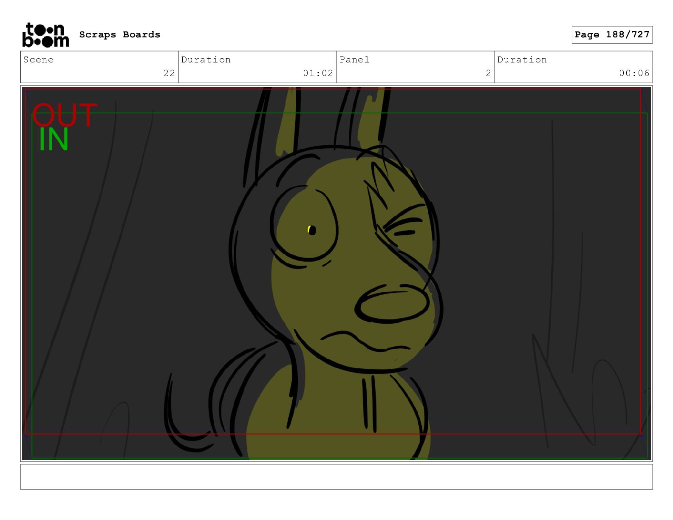This screenshot has height=520, width=673.
Task: Click the red OUT camera label
Action: point(65,115)
